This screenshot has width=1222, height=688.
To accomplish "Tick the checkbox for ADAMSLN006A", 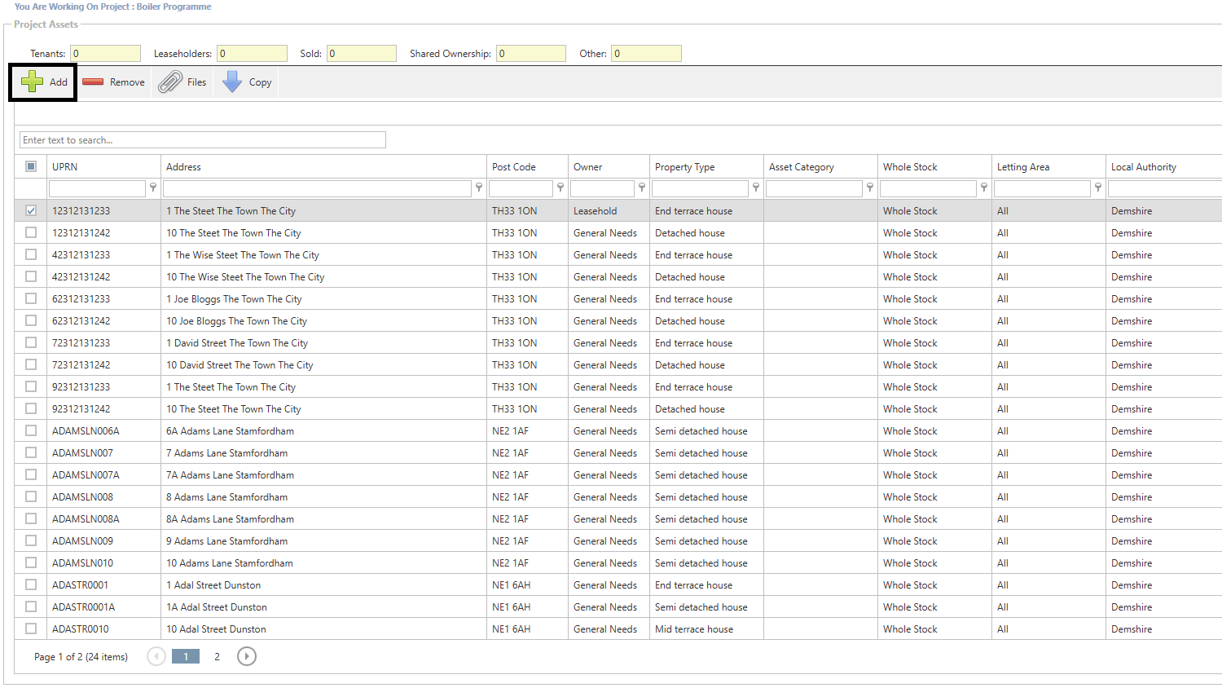I will [x=31, y=430].
